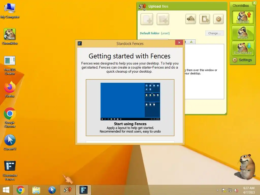Launch Free ISO Creator desktop icon

point(10,65)
